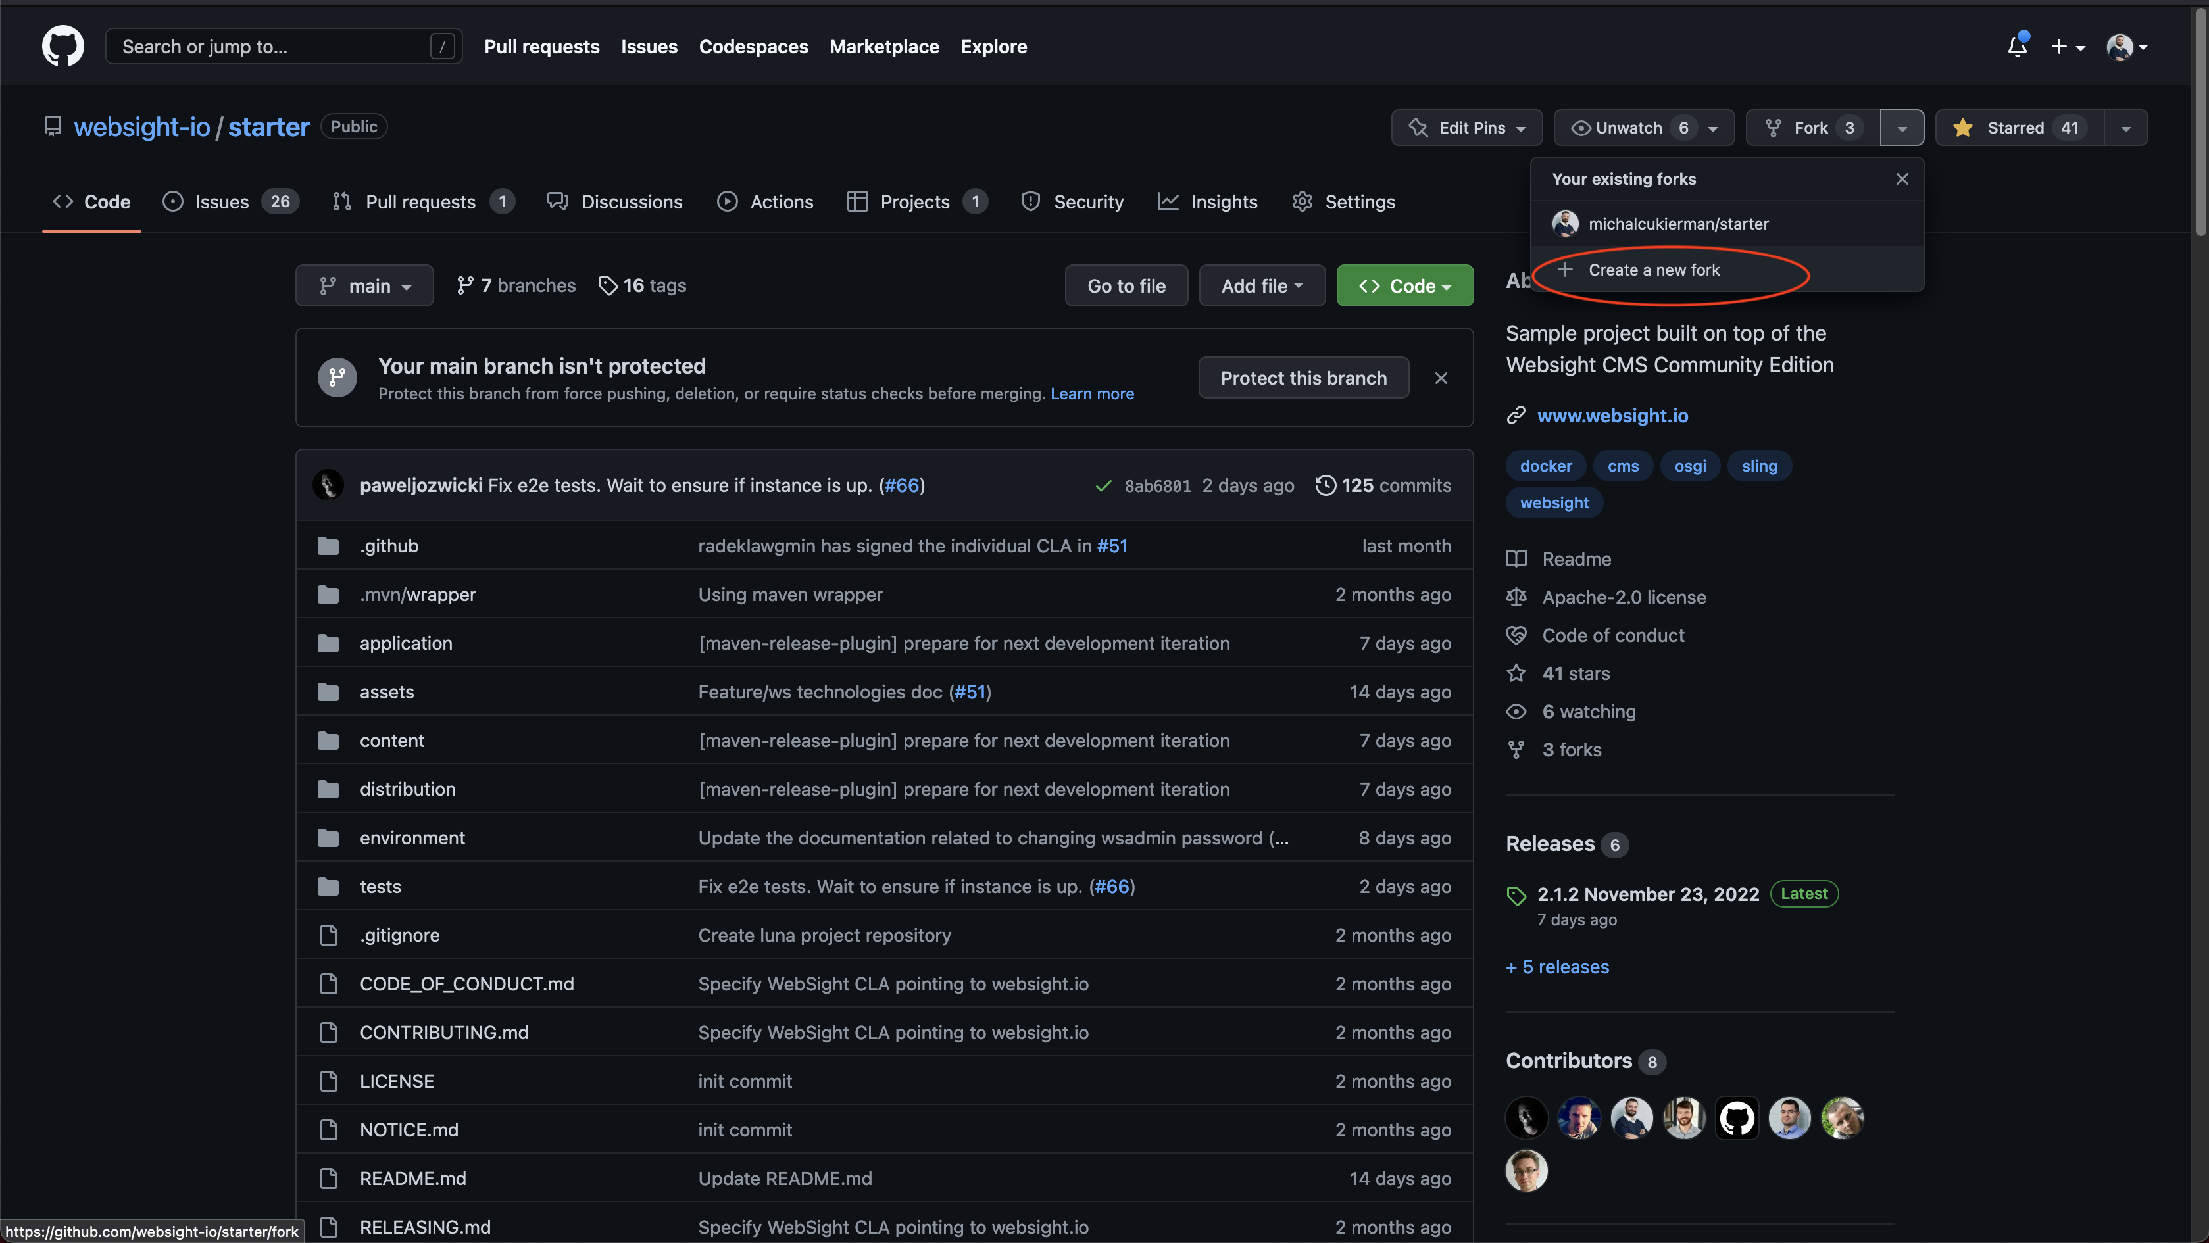Open Issues in top navigation
Viewport: 2209px width, 1243px height.
649,47
